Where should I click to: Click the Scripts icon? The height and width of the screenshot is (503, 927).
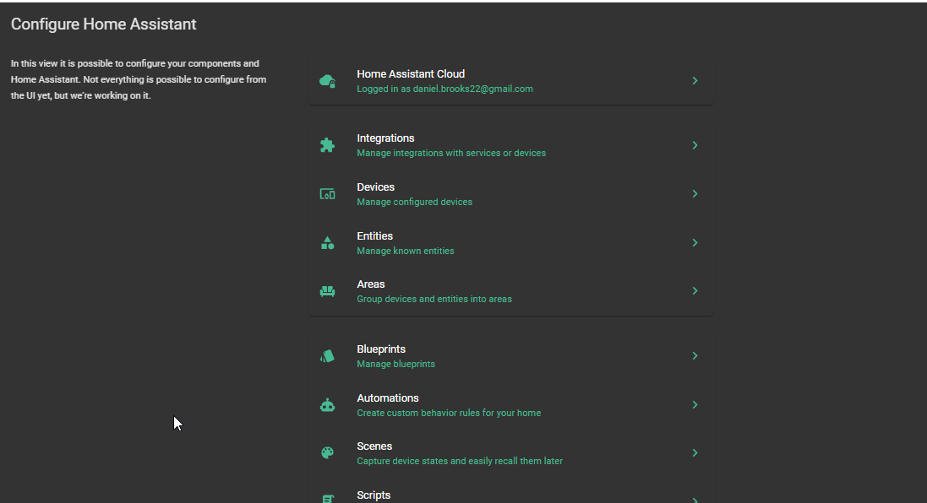click(x=328, y=499)
